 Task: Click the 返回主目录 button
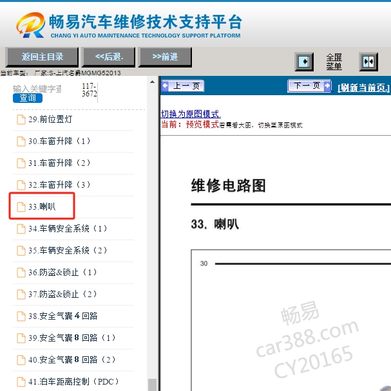43,57
